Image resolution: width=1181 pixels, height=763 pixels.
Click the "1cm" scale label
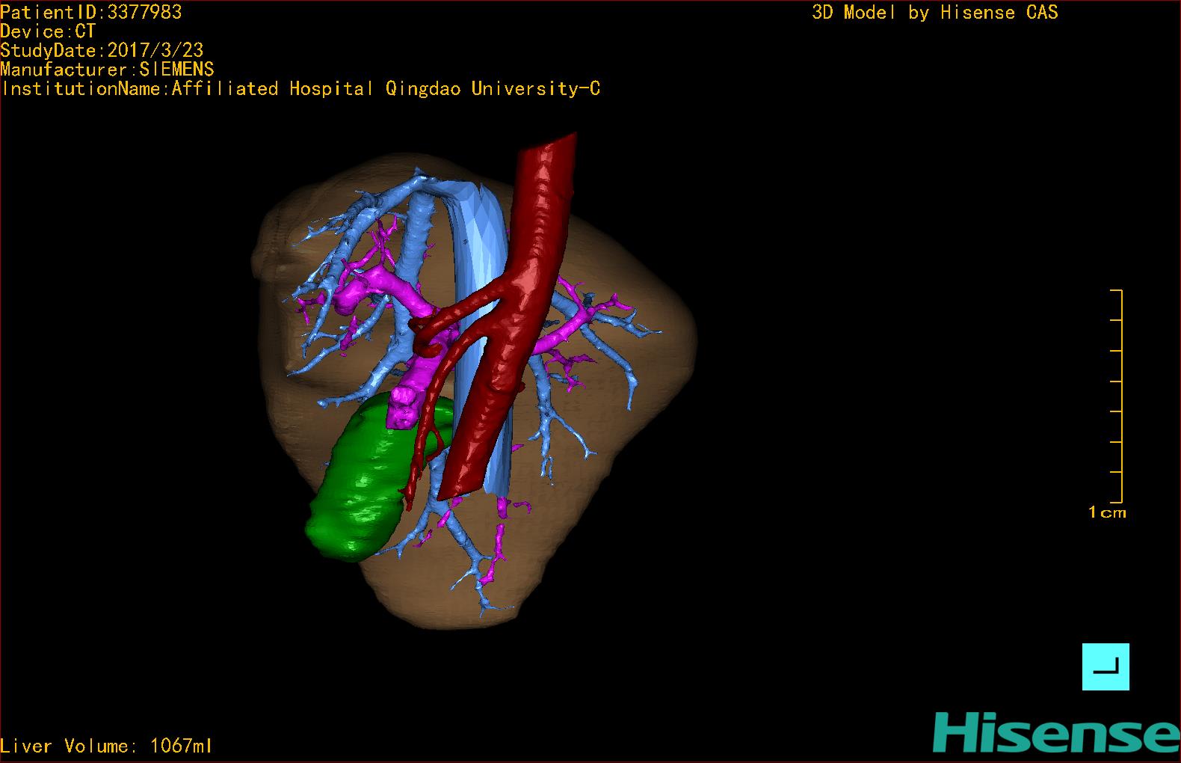1107,512
